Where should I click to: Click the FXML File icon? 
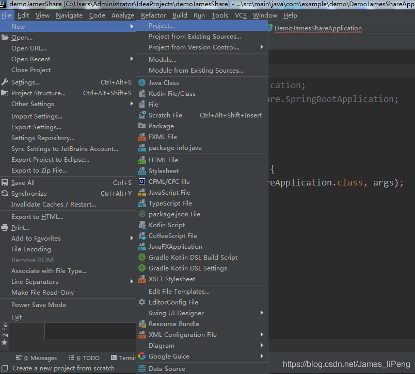coord(142,137)
